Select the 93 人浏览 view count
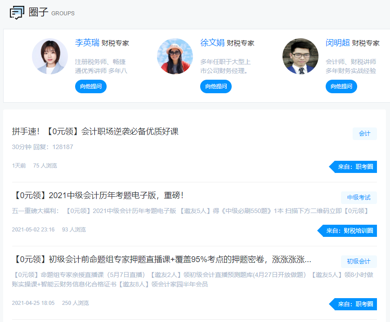The image size is (390, 322). 74,230
